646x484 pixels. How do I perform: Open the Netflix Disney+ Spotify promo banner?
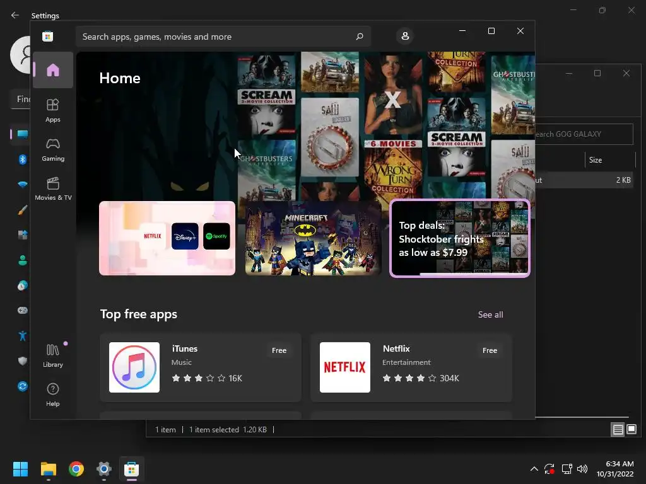click(167, 238)
